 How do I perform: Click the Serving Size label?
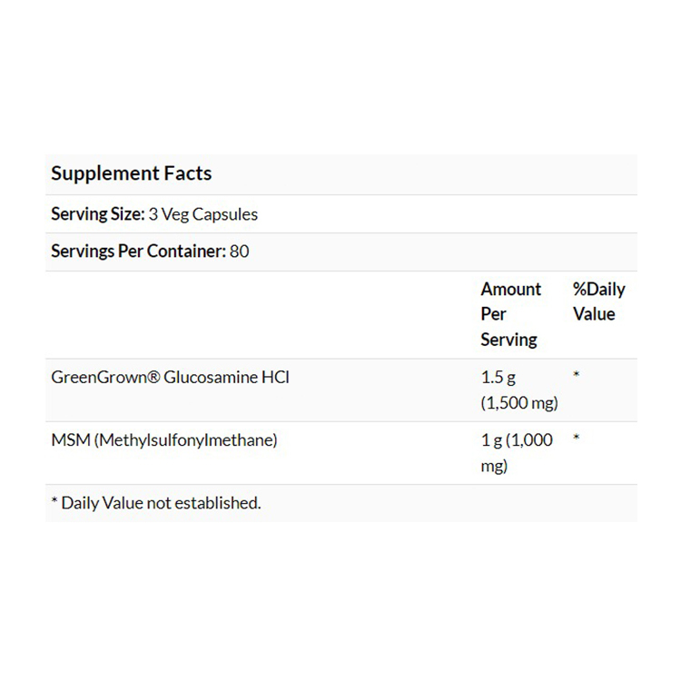[97, 214]
